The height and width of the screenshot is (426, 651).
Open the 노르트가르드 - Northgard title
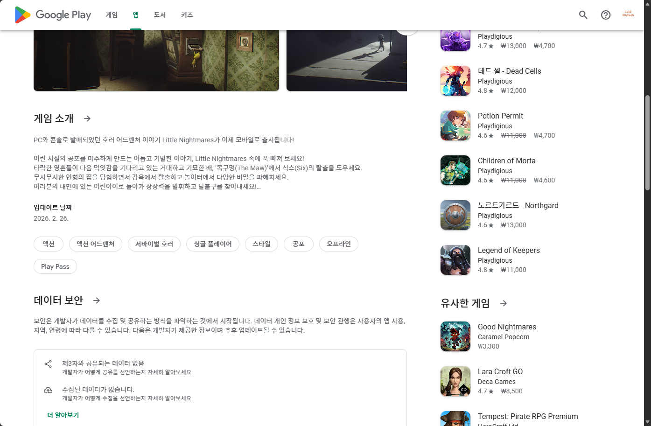click(518, 205)
